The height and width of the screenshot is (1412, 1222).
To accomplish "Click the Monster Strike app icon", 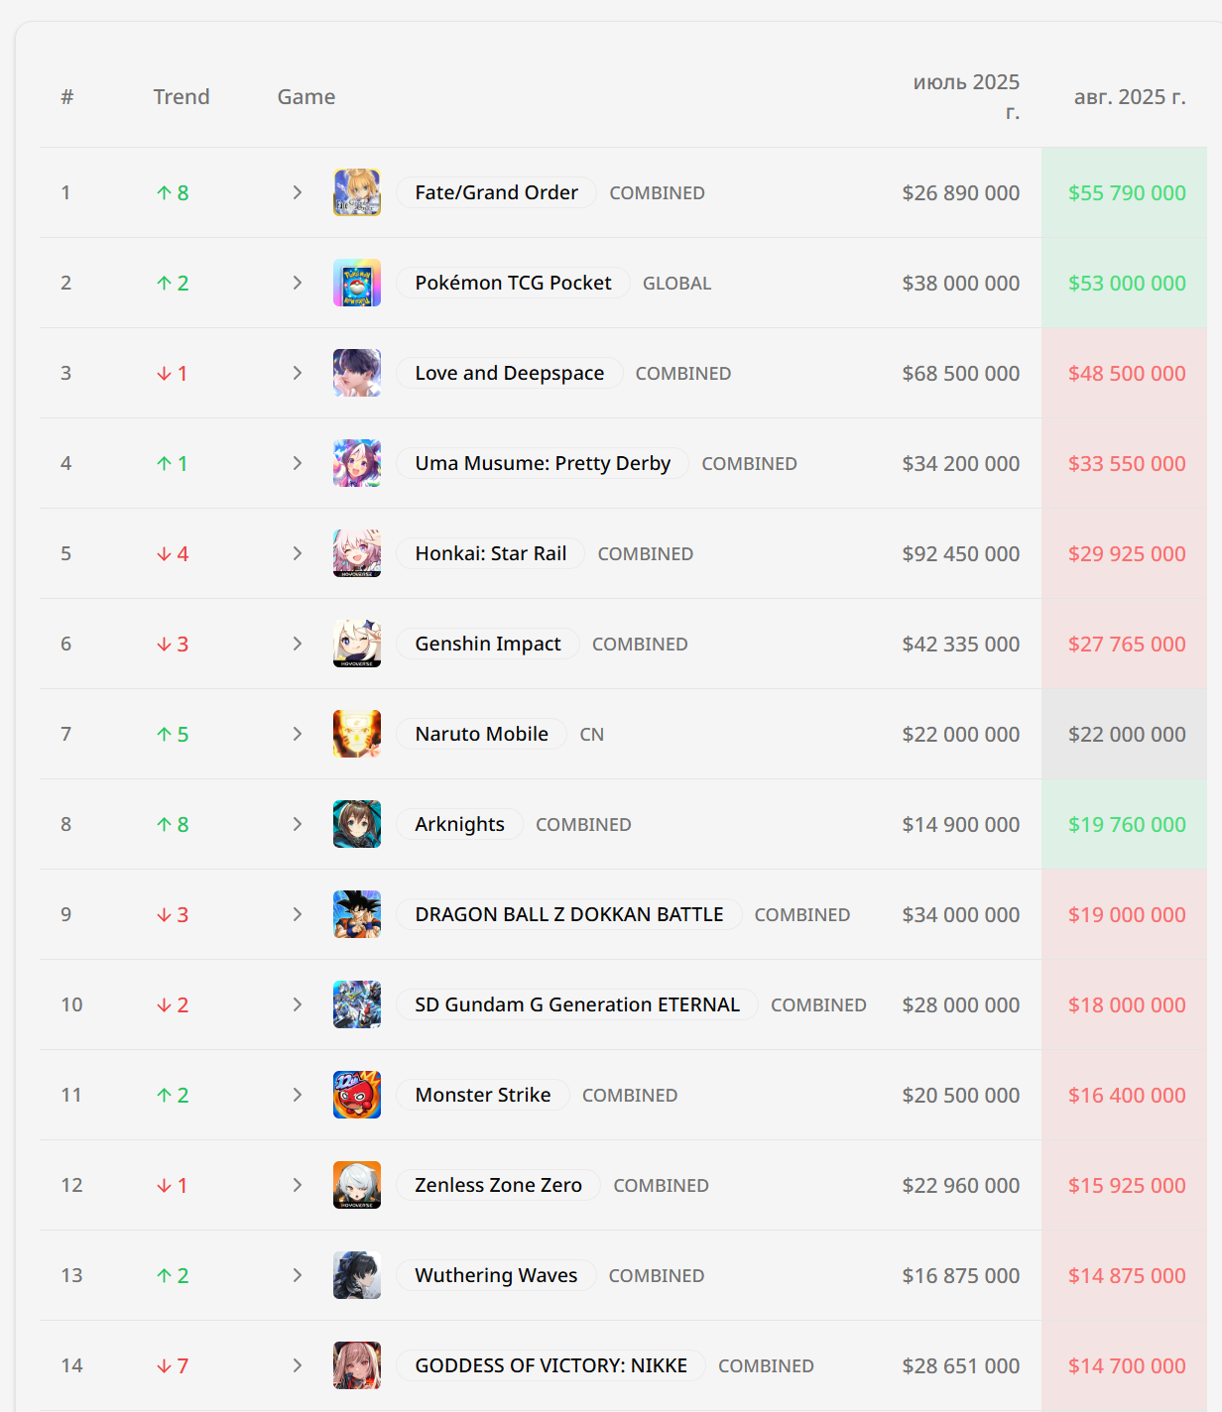I will [357, 1095].
